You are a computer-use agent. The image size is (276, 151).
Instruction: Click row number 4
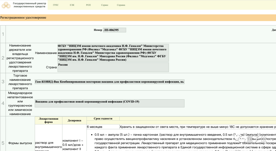(3, 103)
